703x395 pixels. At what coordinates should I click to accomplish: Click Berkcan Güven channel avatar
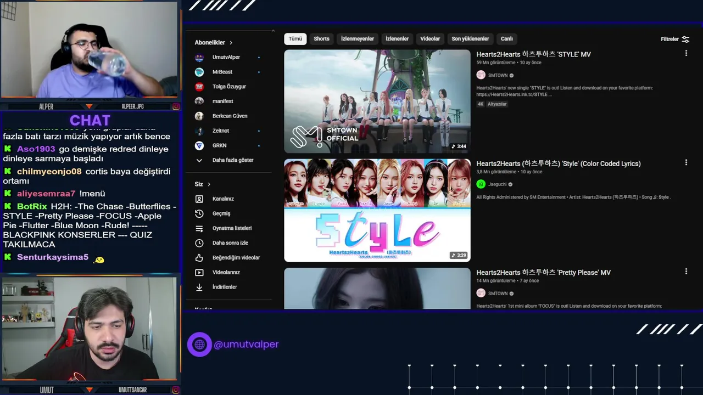click(199, 116)
